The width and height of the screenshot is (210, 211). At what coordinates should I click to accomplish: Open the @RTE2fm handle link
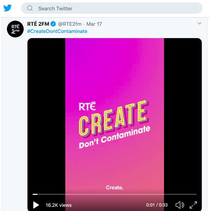[x=70, y=24]
